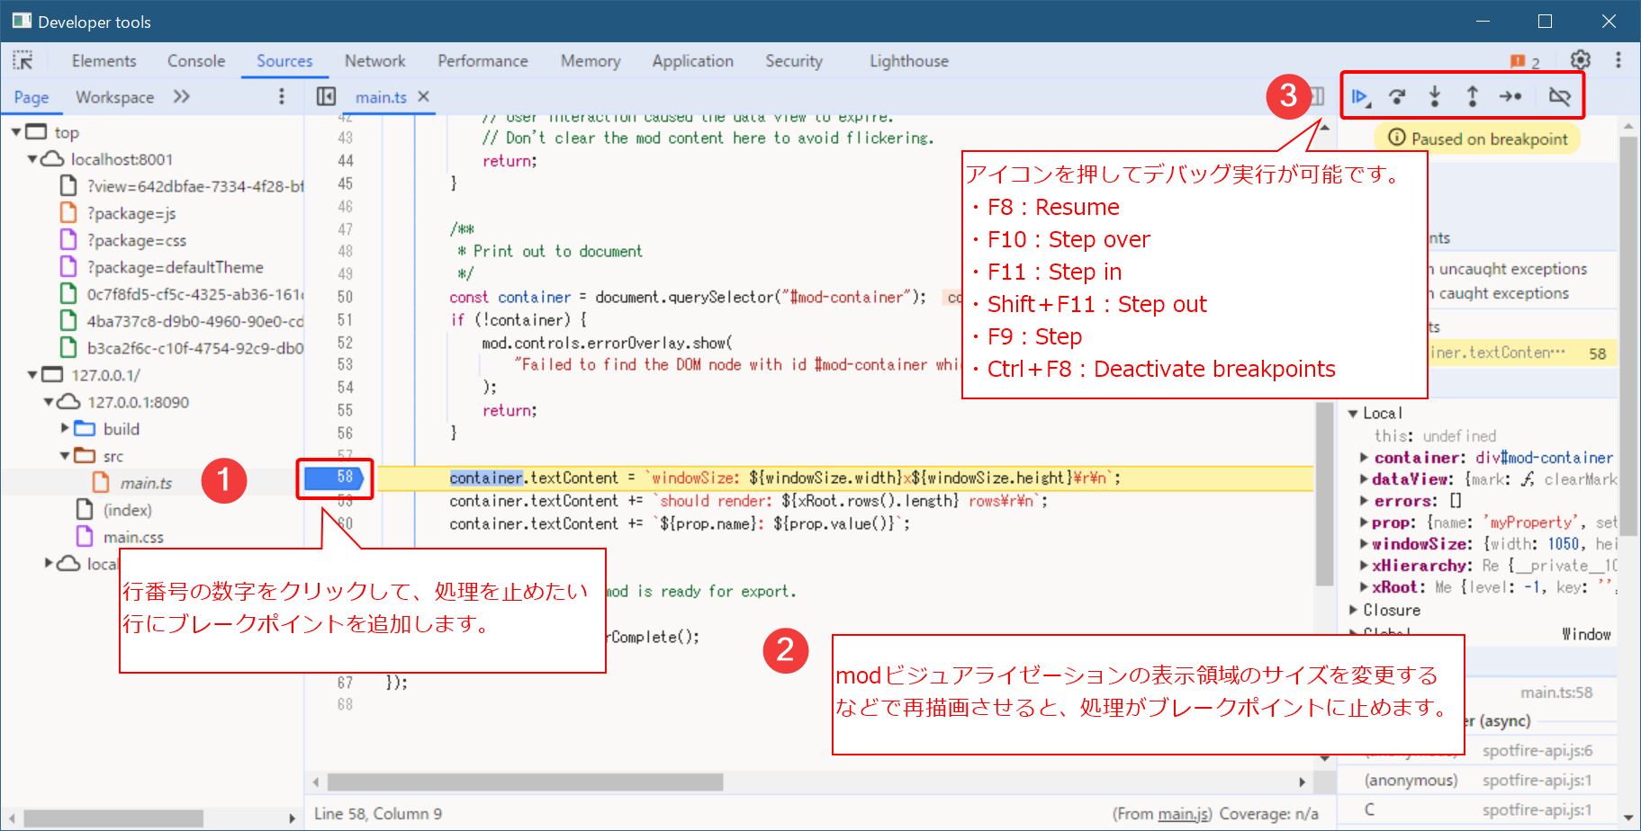1641x831 pixels.
Task: Resume script execution
Action: click(1361, 96)
